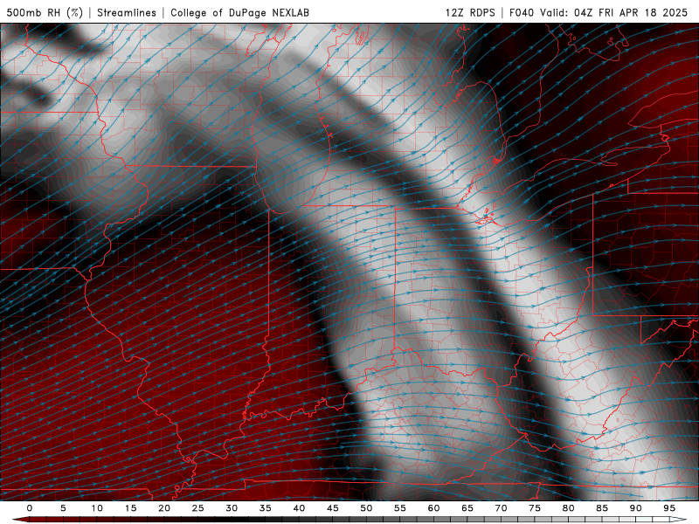Click the '30' label on the color scale
Screen dimensions: 699x524
232,508
